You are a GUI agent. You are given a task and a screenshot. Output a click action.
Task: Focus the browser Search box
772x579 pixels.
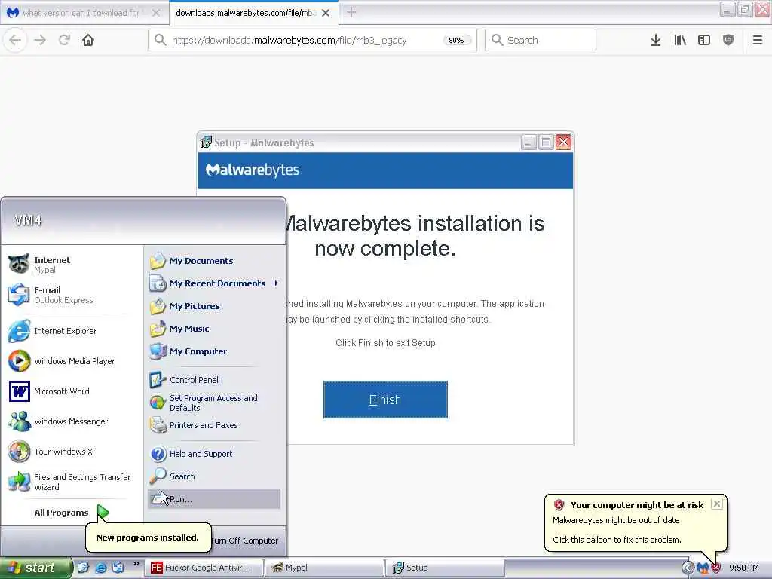click(x=540, y=40)
